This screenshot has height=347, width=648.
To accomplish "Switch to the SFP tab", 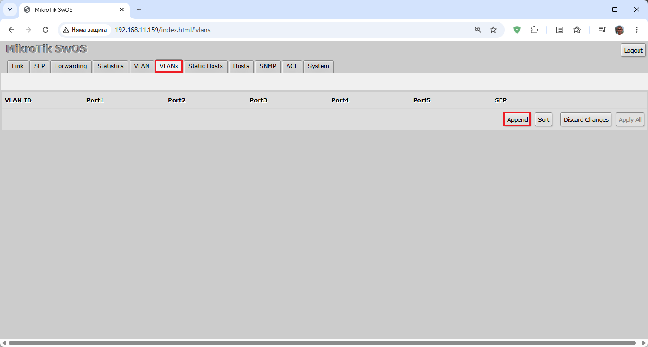I will pos(39,66).
